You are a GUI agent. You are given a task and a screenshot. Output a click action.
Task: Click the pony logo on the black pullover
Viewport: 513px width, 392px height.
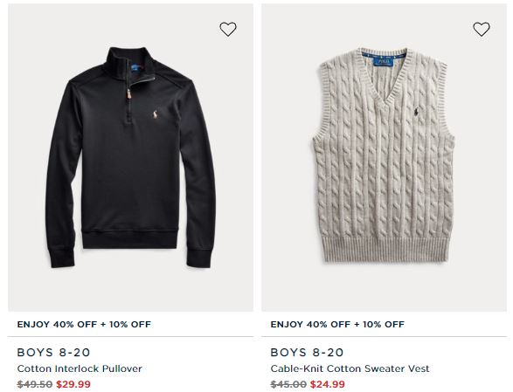[x=155, y=115]
